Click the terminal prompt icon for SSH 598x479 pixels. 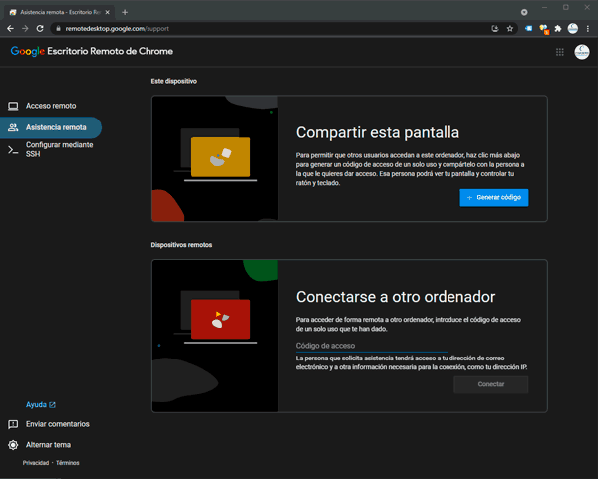tap(13, 150)
